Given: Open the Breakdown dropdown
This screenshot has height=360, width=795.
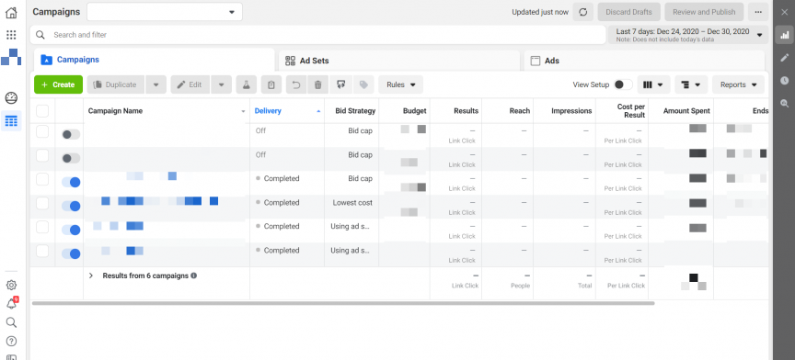Looking at the screenshot, I should (691, 84).
